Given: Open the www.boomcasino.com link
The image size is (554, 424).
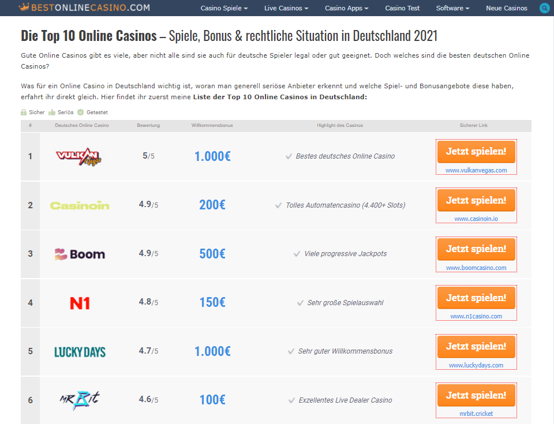Looking at the screenshot, I should pos(476,268).
